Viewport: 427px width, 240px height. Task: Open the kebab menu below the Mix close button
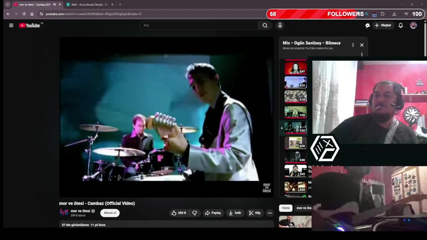click(362, 54)
